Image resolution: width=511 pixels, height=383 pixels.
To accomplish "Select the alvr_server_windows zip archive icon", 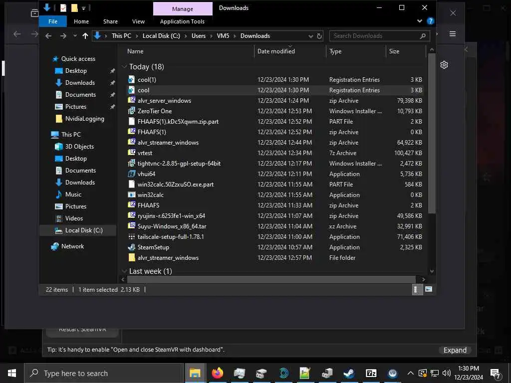I will [131, 100].
